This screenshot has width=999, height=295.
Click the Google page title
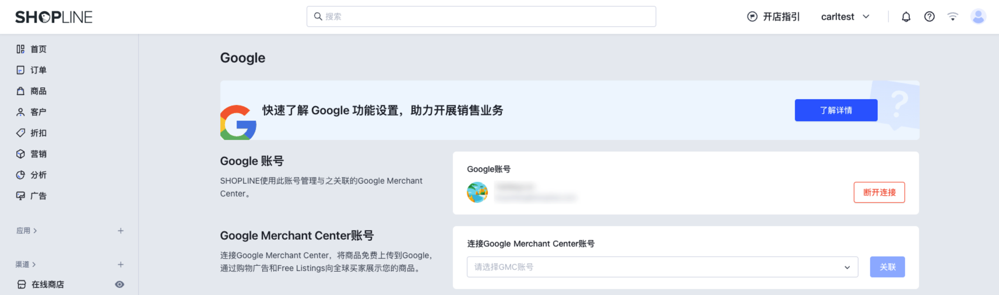(x=242, y=58)
